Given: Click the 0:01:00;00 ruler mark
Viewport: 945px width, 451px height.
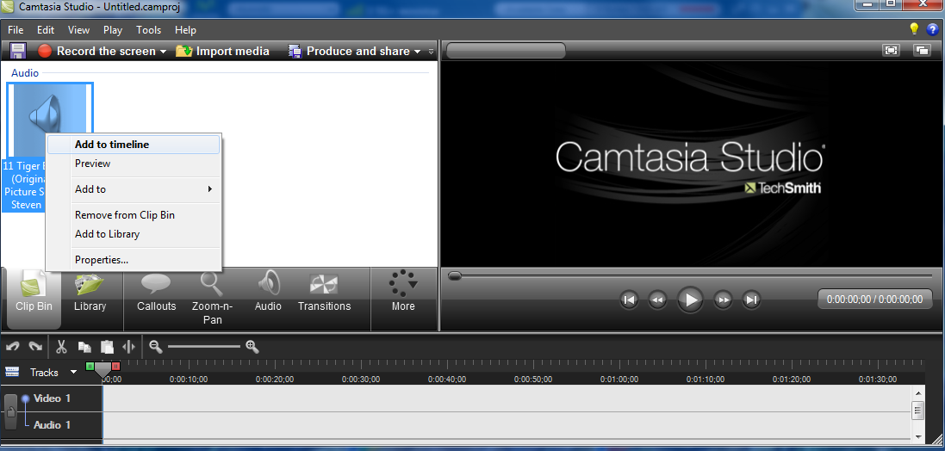Looking at the screenshot, I should pos(619,380).
